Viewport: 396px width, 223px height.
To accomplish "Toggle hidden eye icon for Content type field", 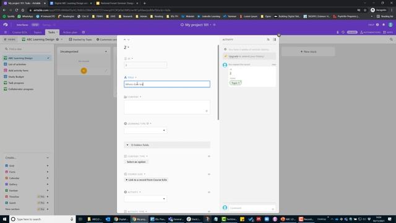I will click(x=209, y=156).
